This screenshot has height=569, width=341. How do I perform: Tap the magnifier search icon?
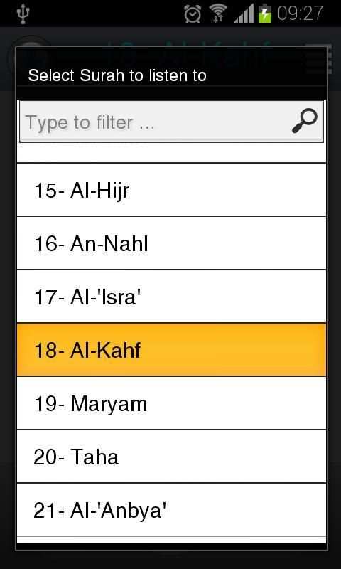[304, 122]
